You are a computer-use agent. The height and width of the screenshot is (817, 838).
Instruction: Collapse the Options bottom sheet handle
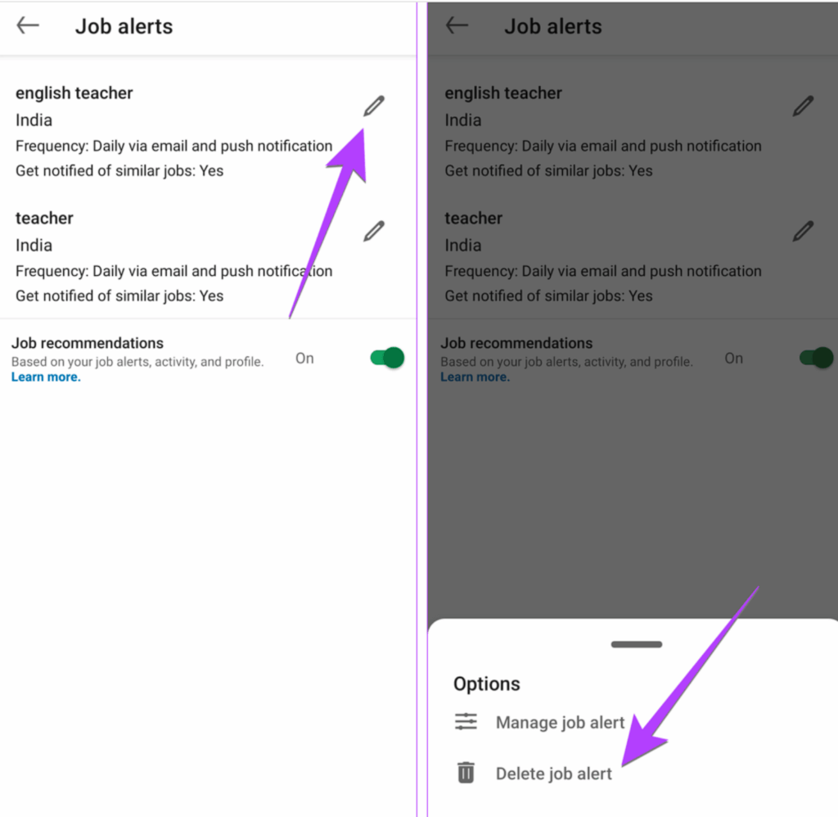tap(636, 643)
